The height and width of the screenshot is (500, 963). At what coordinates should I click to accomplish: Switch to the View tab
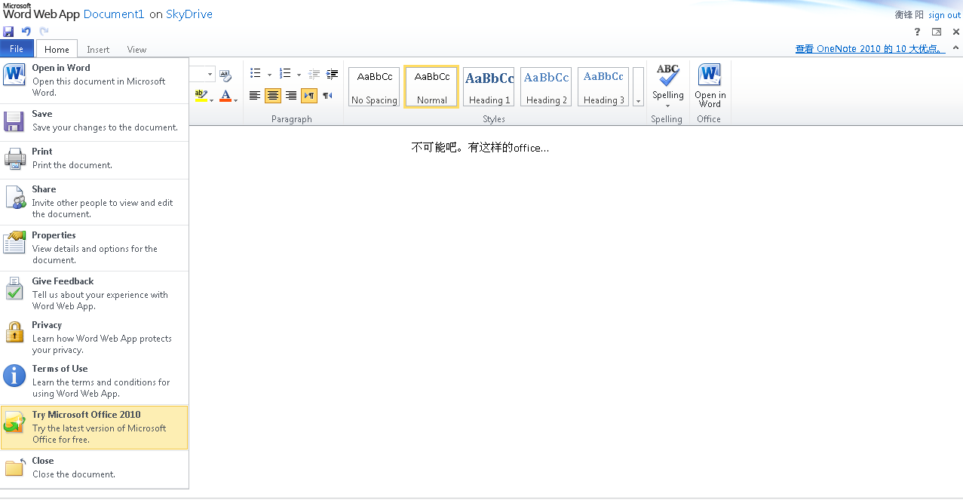pos(137,50)
